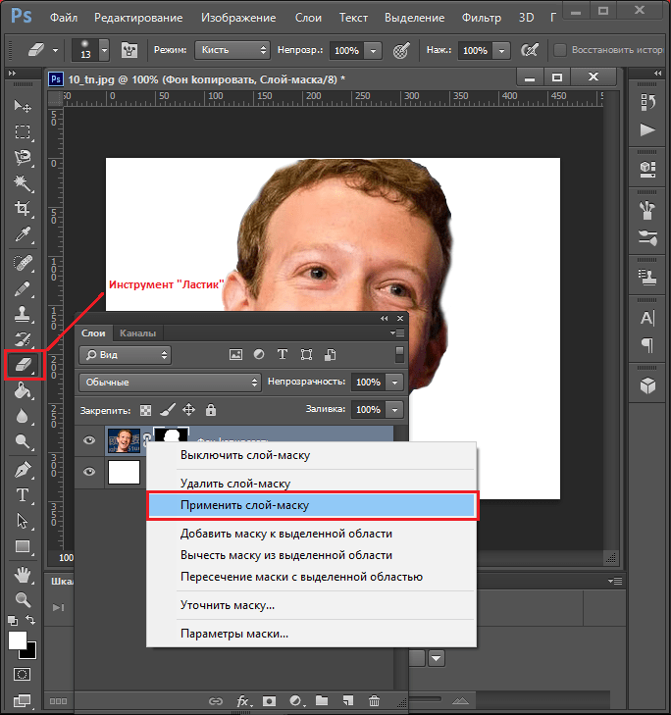Viewport: 671px width, 715px height.
Task: Lock image pixels with brush icon
Action: (x=168, y=410)
